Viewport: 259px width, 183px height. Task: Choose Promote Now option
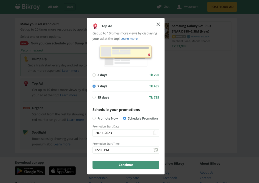coord(94,118)
